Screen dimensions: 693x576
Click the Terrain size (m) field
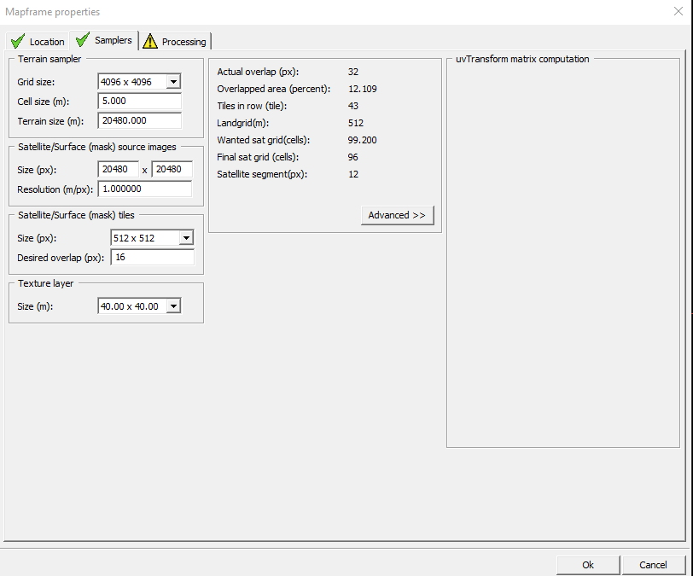139,120
